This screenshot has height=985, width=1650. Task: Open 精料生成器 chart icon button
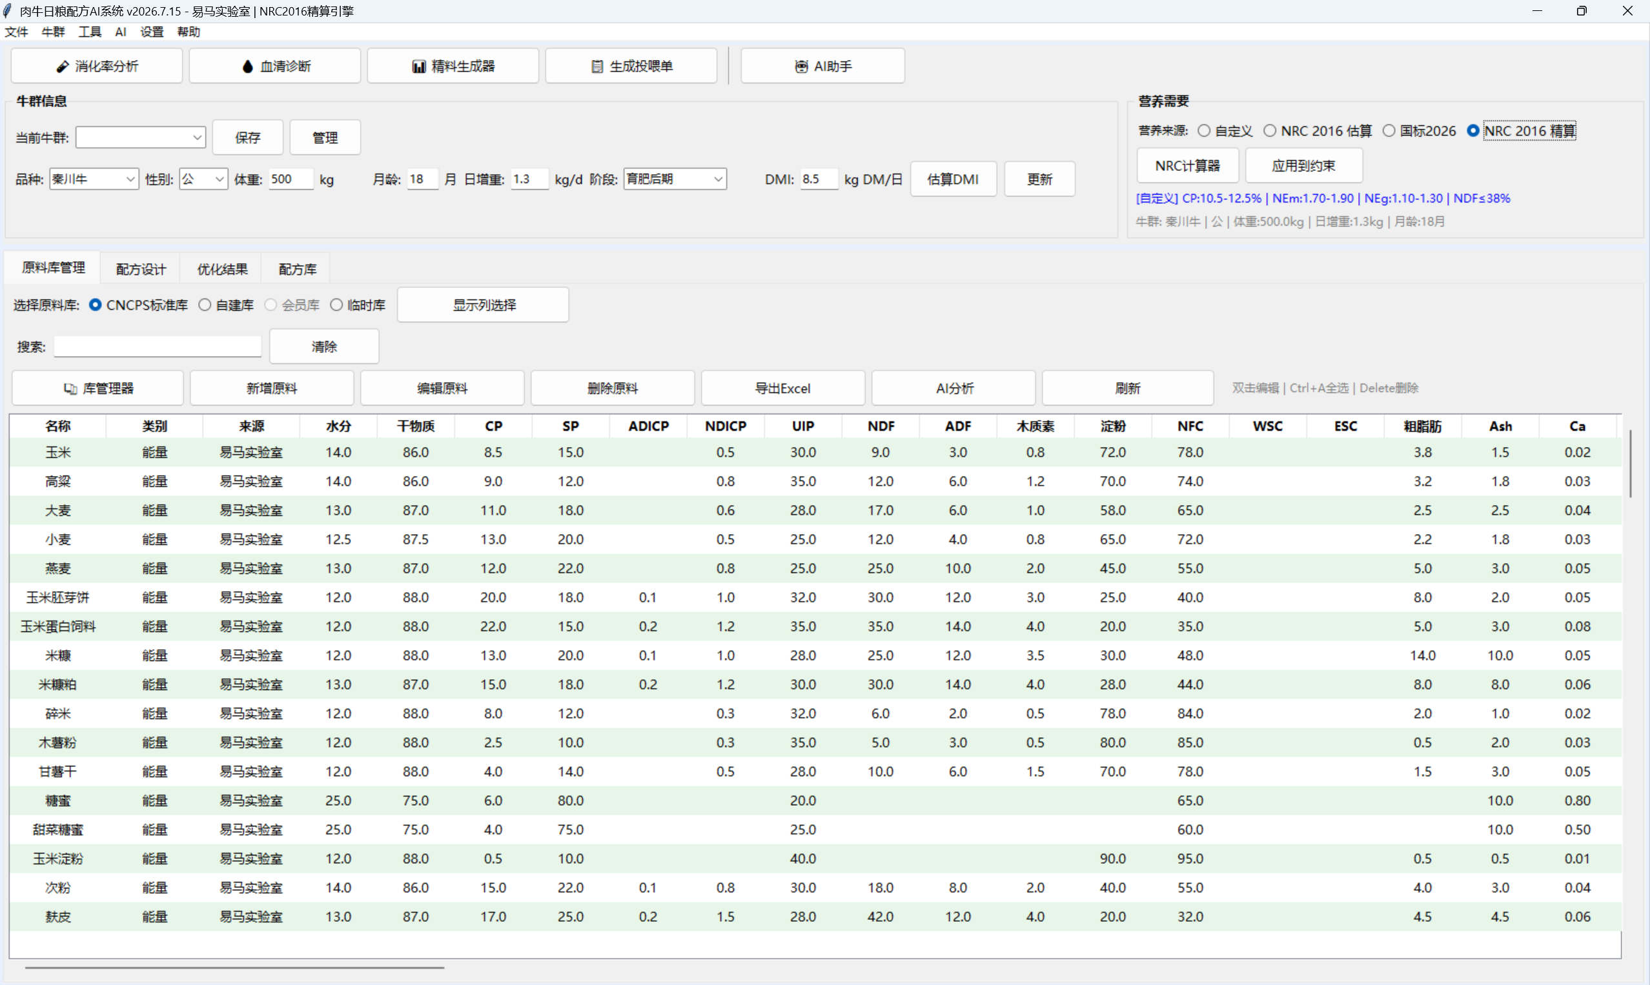point(418,66)
